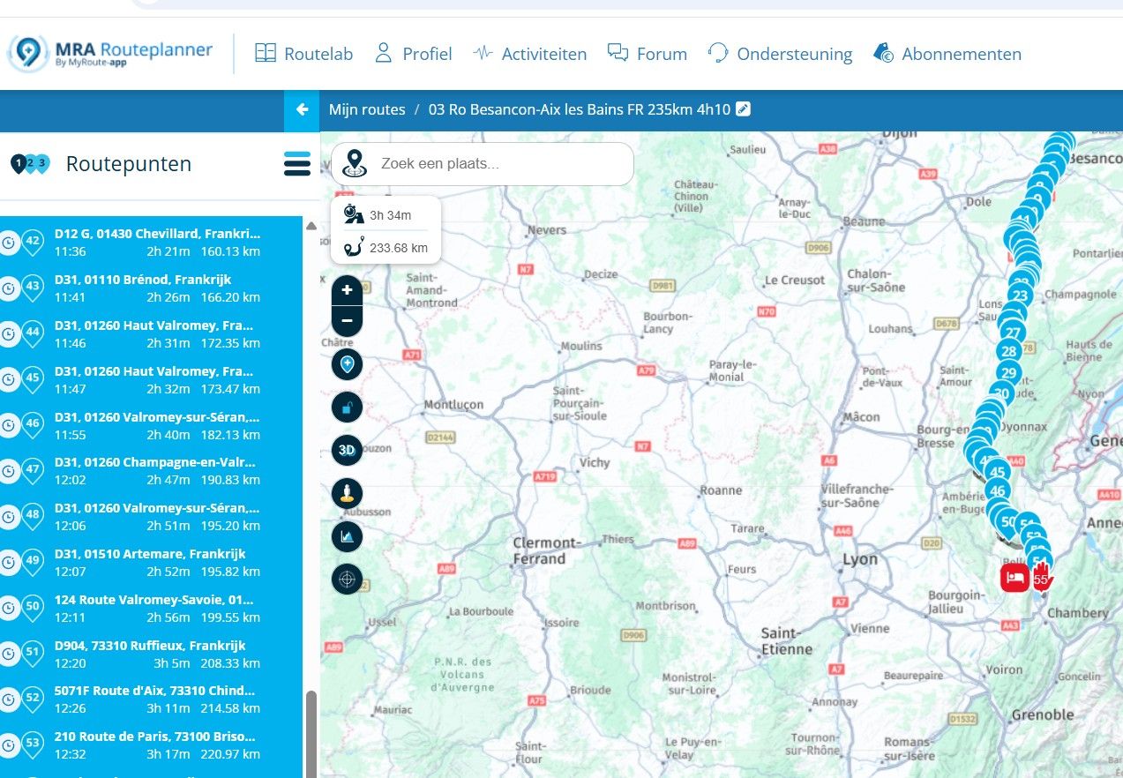The height and width of the screenshot is (778, 1123).
Task: Click clock icon beside waypoint 49
Action: [x=9, y=563]
